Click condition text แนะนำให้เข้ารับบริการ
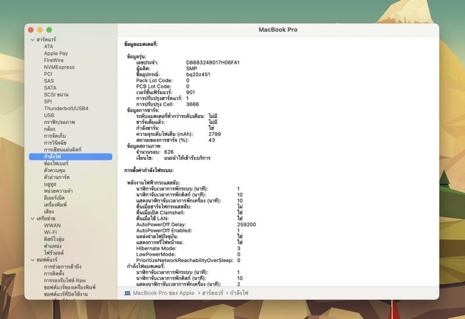 point(187,158)
